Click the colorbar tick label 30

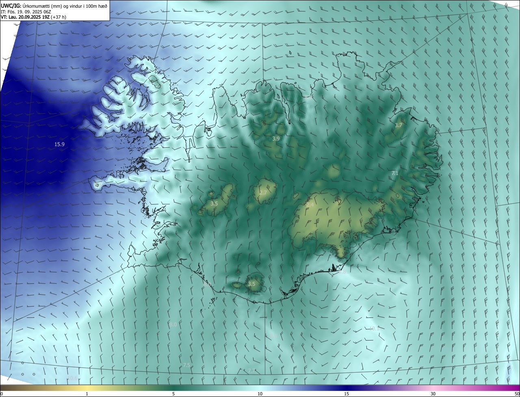coord(433,394)
